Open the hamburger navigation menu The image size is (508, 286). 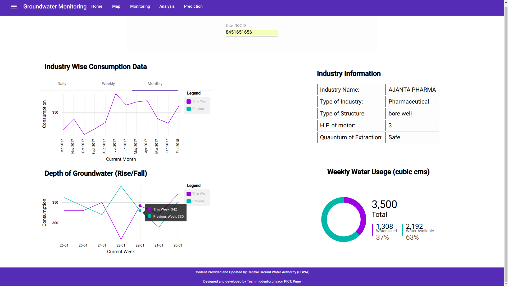point(14,7)
